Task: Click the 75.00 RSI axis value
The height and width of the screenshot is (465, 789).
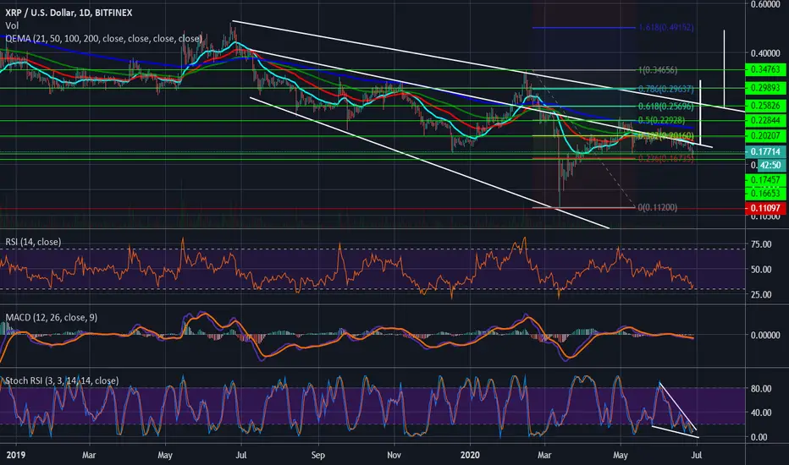Action: pos(761,244)
